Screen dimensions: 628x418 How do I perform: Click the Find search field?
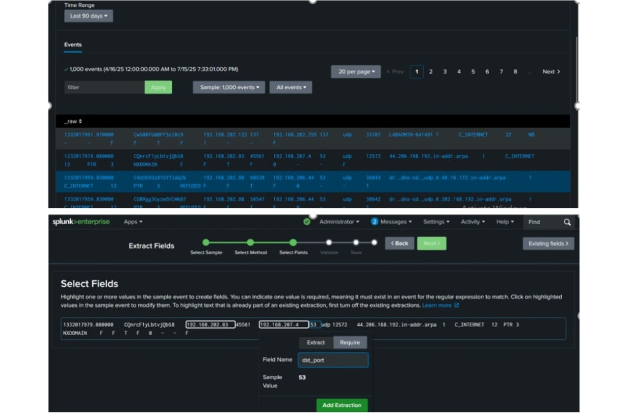543,222
